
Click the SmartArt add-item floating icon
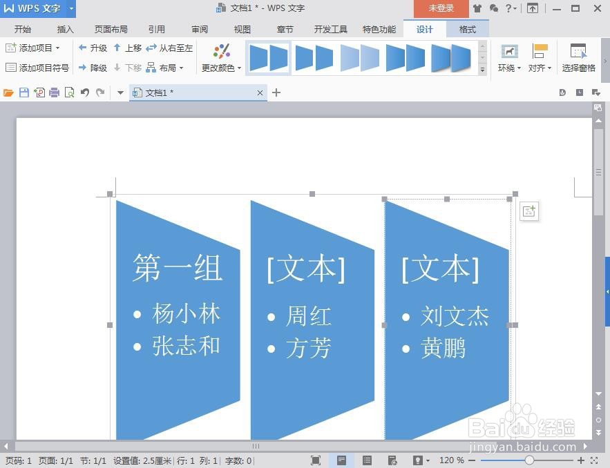coord(529,211)
